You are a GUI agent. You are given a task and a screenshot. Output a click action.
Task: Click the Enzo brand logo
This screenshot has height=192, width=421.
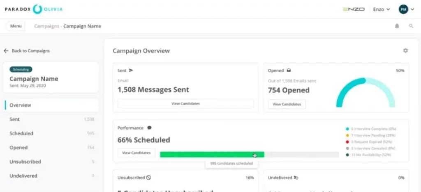pyautogui.click(x=354, y=9)
